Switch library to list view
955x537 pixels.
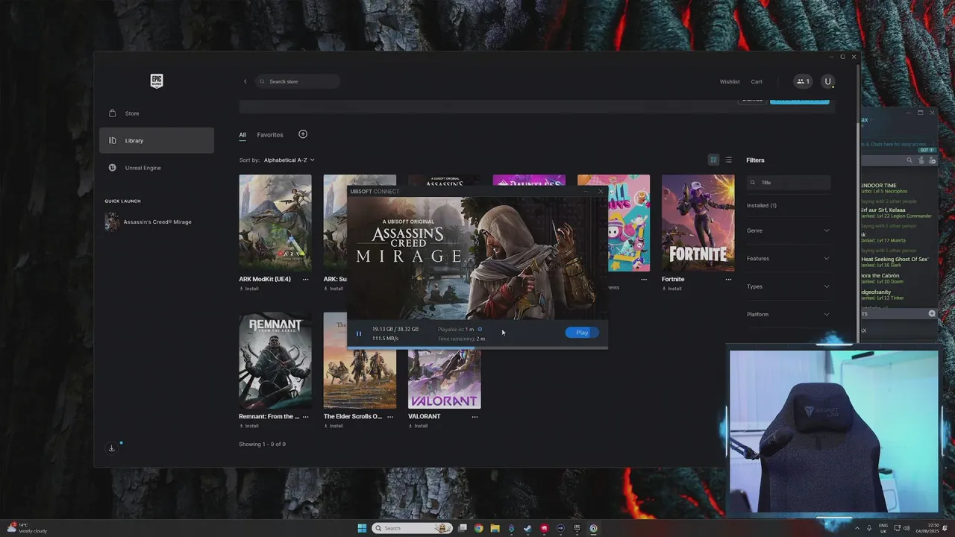tap(728, 160)
